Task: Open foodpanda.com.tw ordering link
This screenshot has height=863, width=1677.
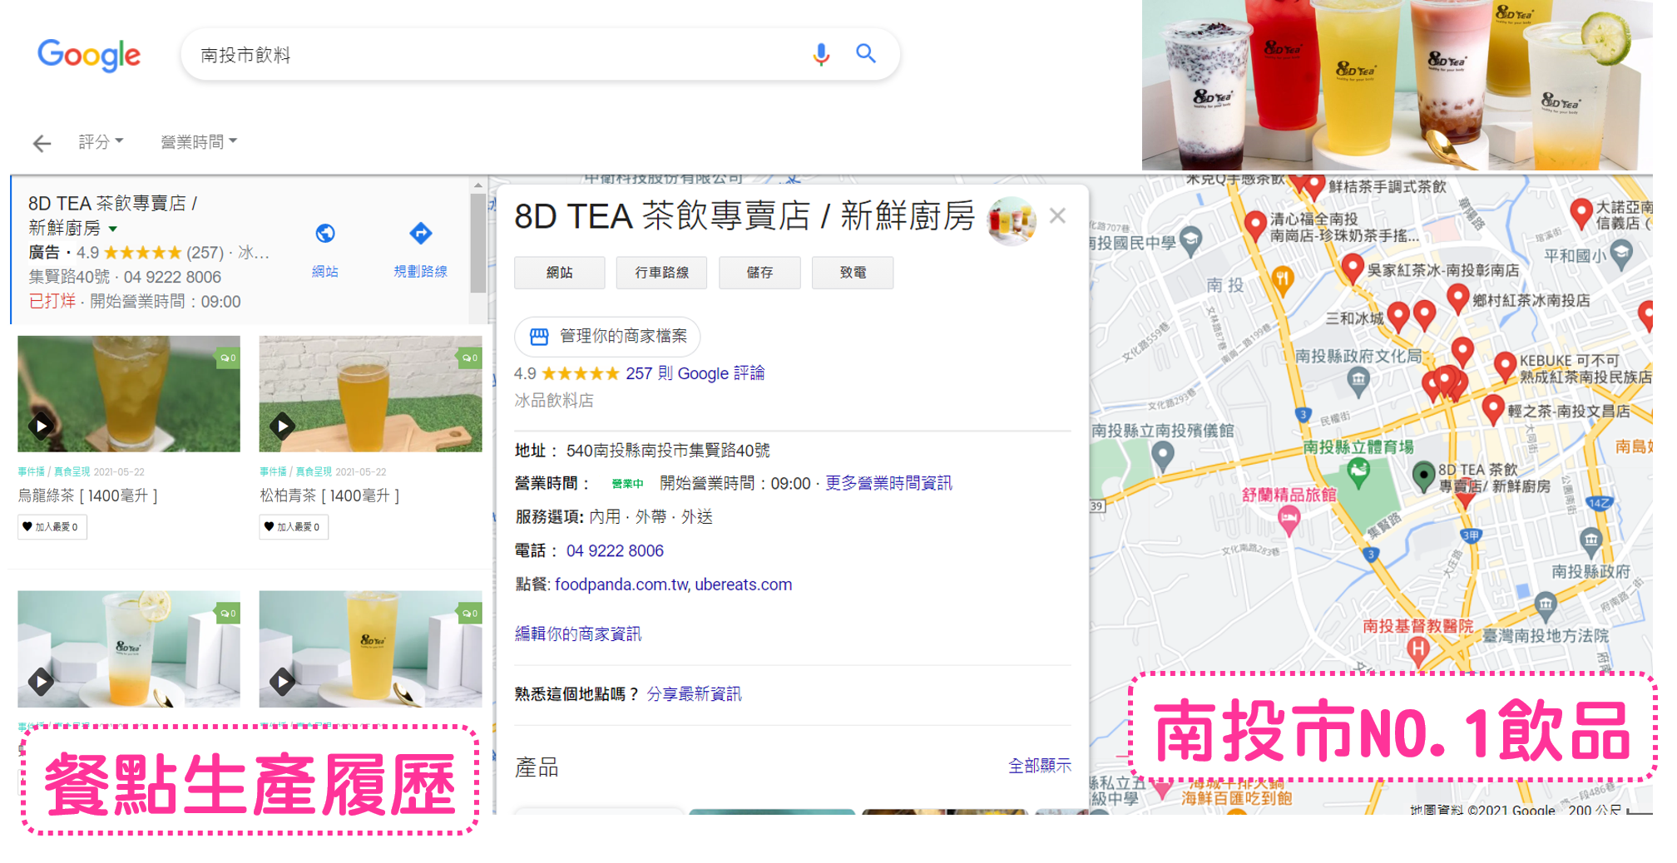Action: pyautogui.click(x=621, y=585)
